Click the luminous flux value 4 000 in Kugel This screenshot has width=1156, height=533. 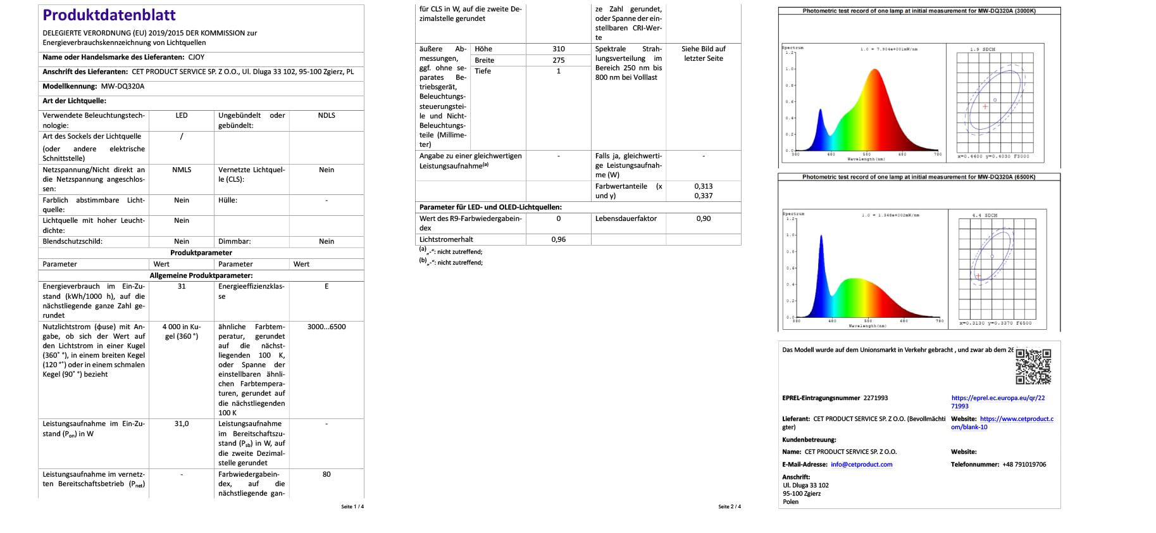(x=182, y=332)
